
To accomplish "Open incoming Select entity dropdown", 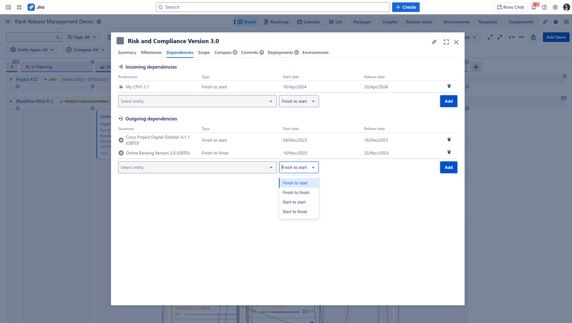I will click(x=197, y=101).
